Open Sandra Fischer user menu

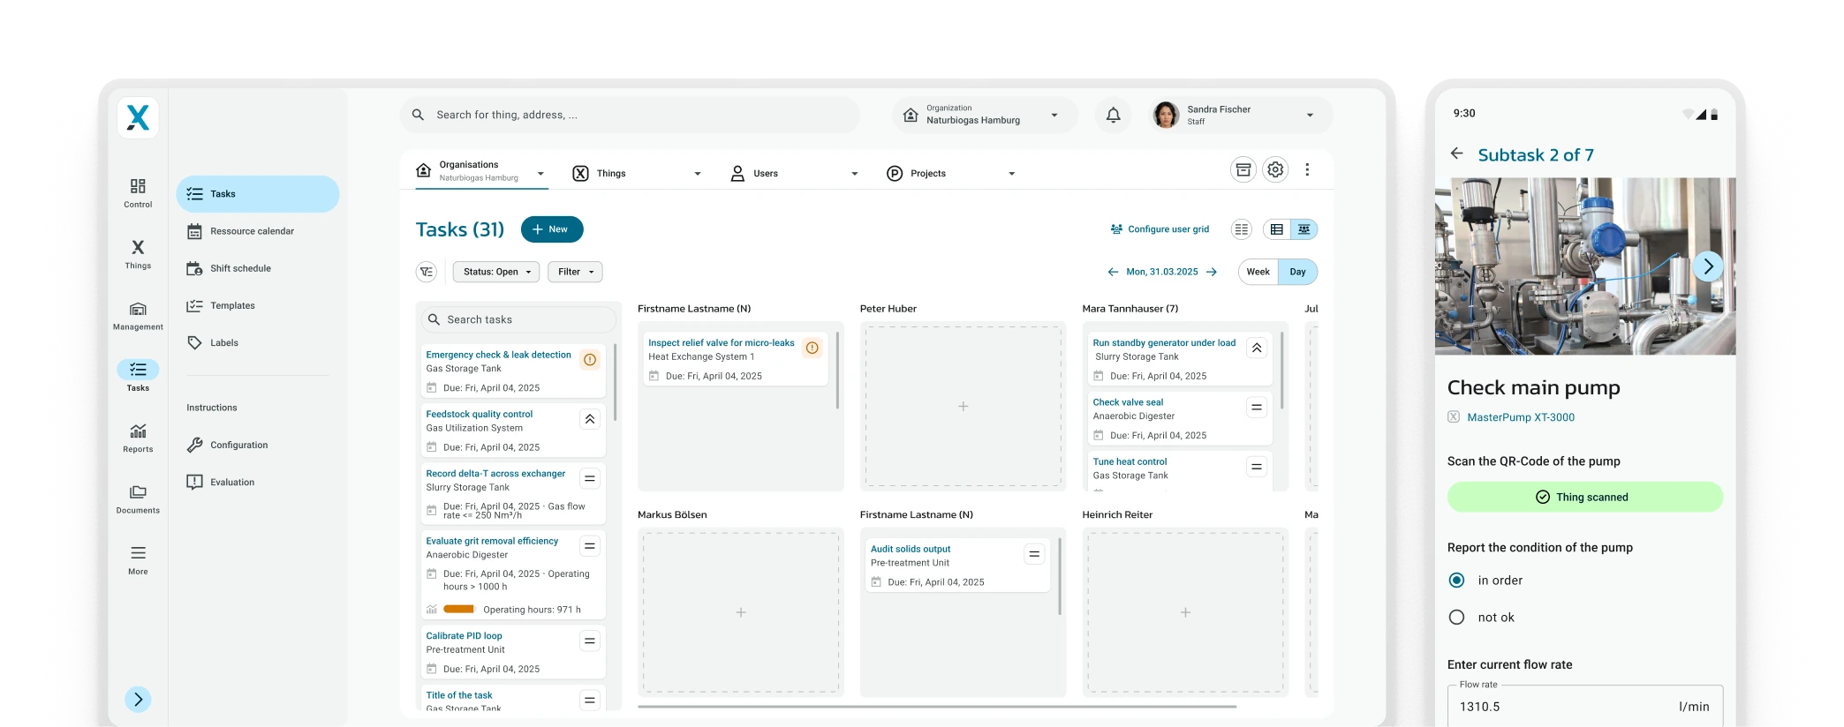tap(1239, 115)
